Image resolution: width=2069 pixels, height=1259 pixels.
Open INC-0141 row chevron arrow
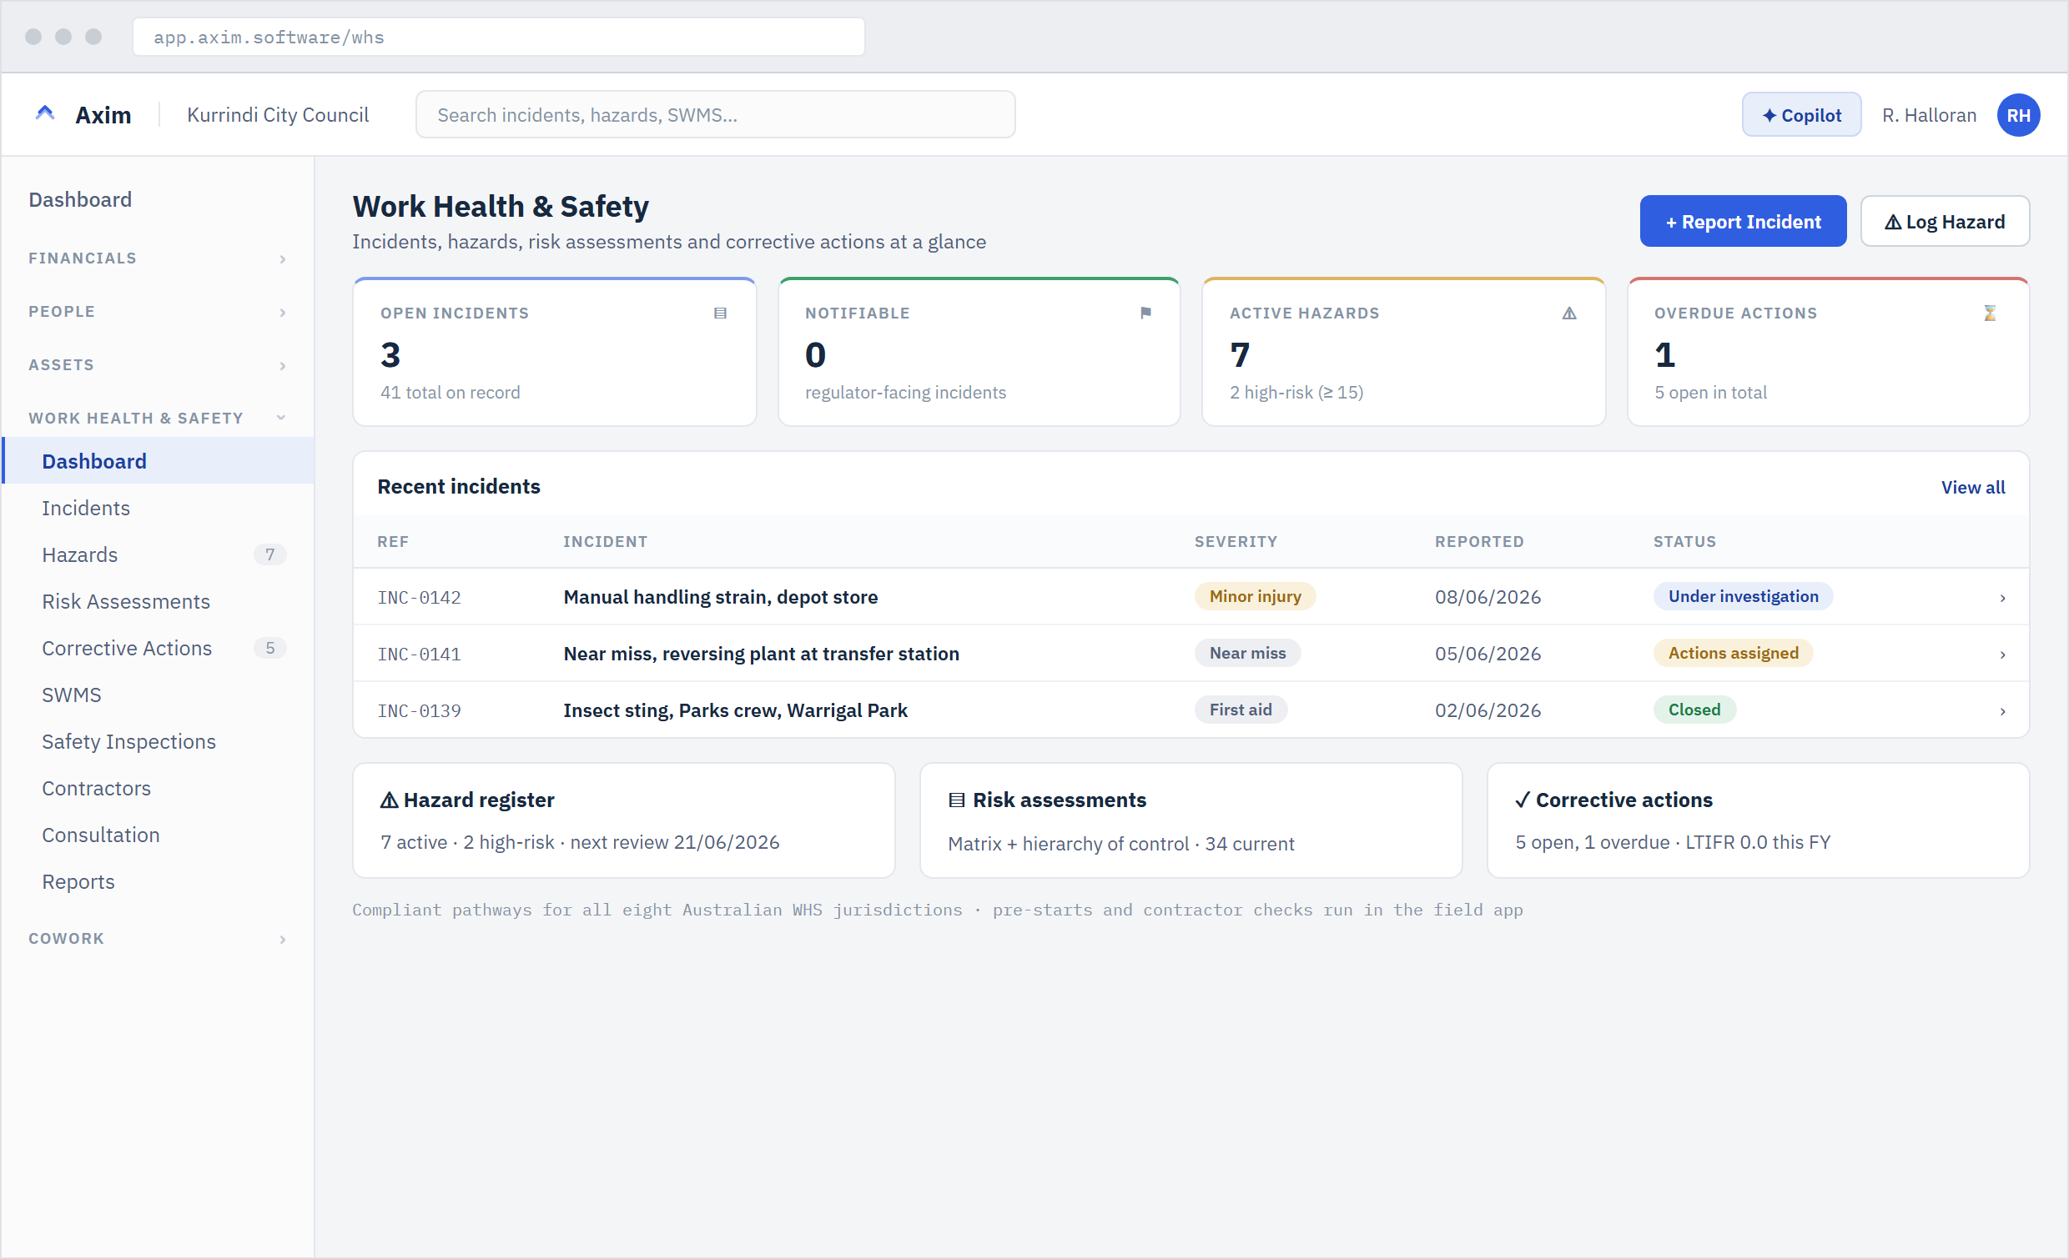coord(2002,655)
